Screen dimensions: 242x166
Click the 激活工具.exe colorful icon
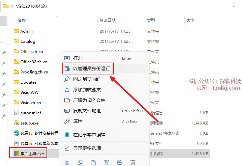click(16, 153)
